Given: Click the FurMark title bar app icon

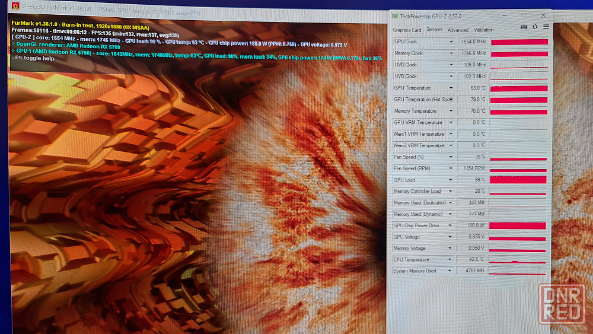Looking at the screenshot, I should click(16, 13).
